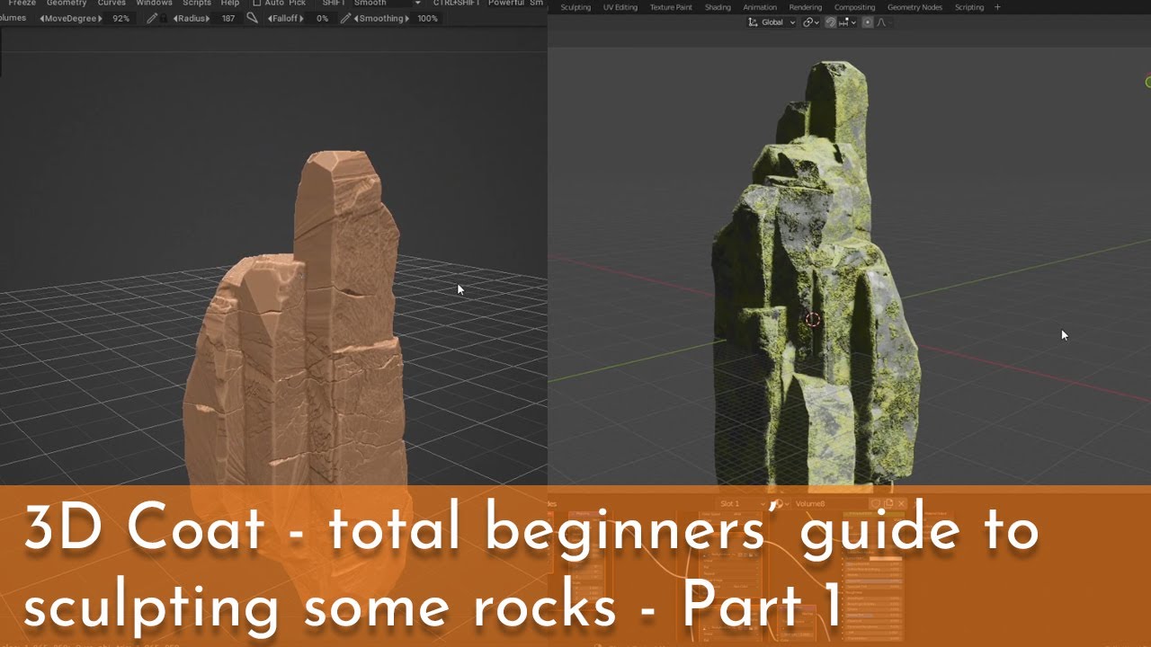Open the Curves menu in 3D Coat
This screenshot has height=647, width=1151.
coord(112,3)
